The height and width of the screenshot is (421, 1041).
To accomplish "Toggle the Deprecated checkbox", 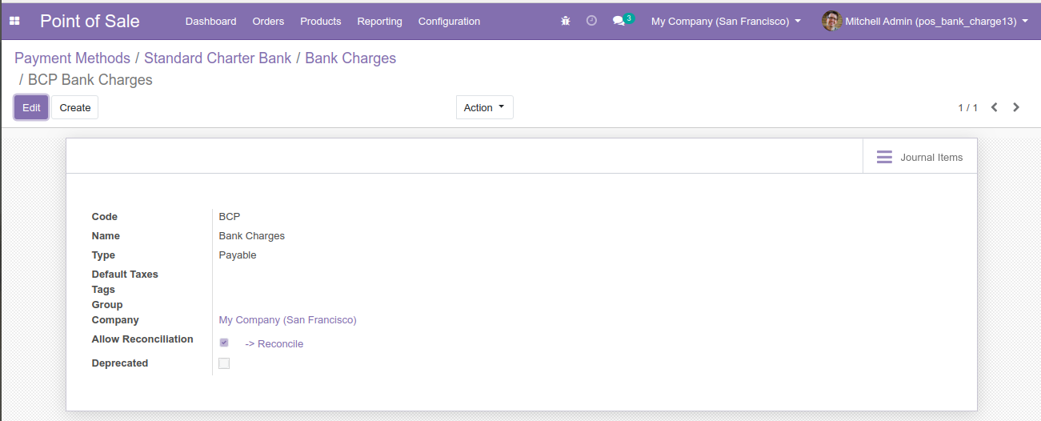I will point(224,363).
